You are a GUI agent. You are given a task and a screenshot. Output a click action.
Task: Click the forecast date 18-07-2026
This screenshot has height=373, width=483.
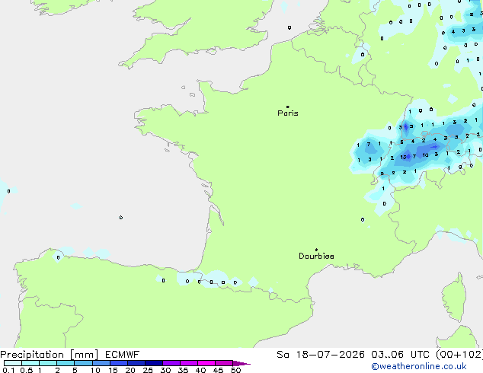(x=331, y=355)
